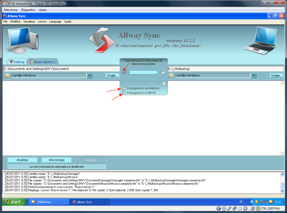Open the Guida menu

pos(68,22)
